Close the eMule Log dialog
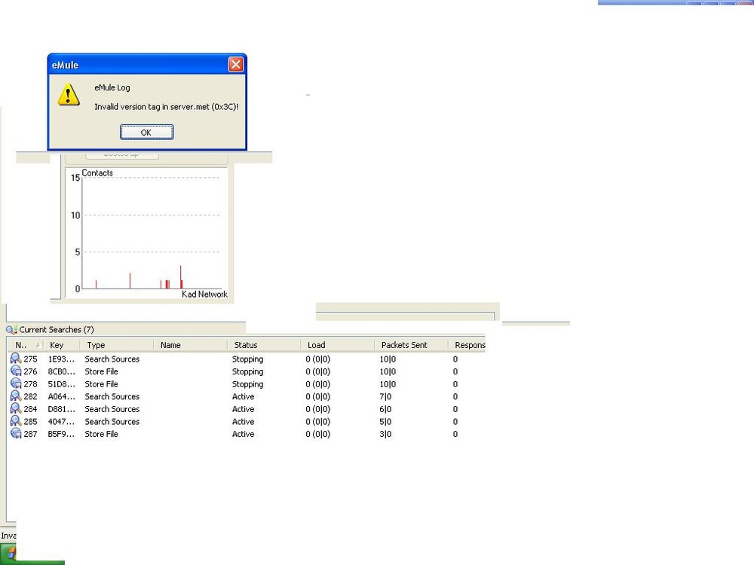This screenshot has width=754, height=565. [x=235, y=64]
